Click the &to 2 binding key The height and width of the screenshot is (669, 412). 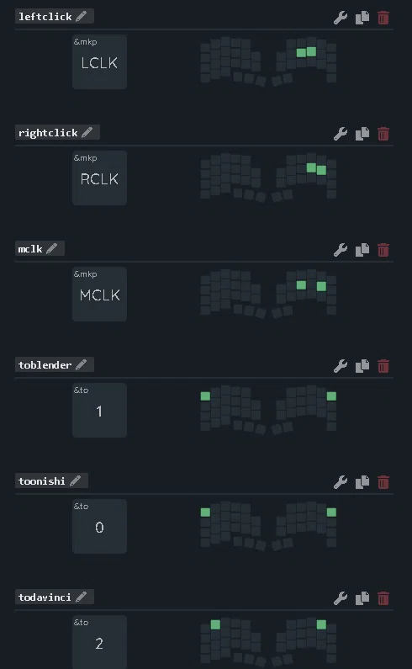point(99,642)
